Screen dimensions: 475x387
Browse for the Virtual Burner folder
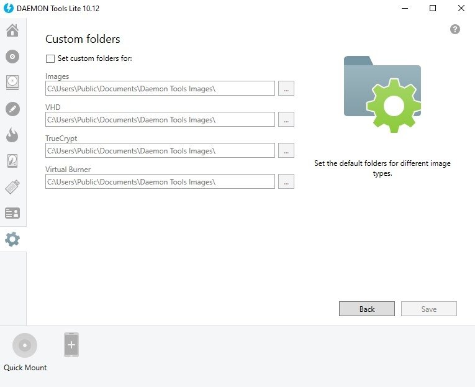286,181
